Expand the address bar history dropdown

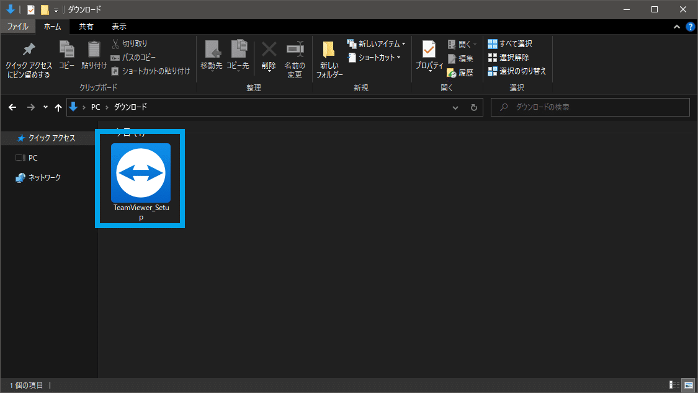(455, 108)
